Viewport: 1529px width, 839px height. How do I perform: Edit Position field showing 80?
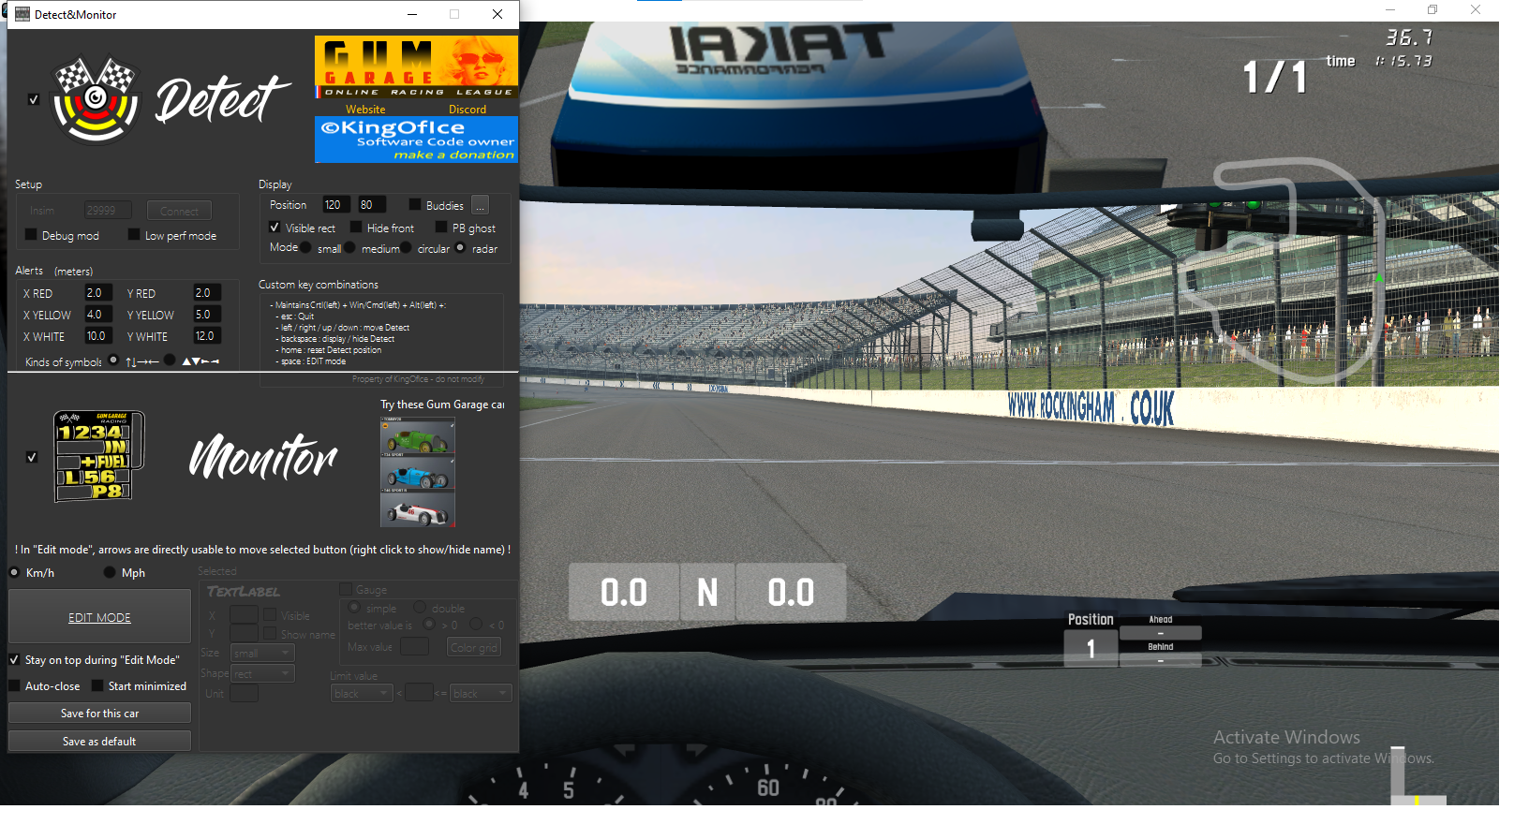(372, 205)
